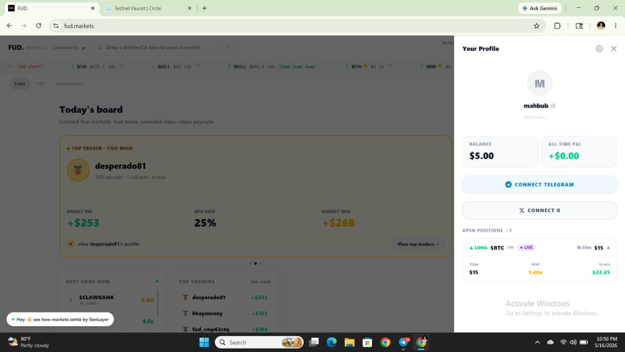Open a new browser tab

coord(204,8)
